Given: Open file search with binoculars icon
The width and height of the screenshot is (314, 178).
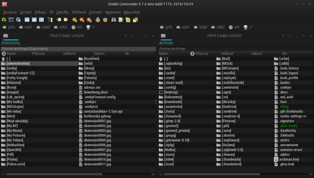Looking at the screenshot, I should (113, 20).
